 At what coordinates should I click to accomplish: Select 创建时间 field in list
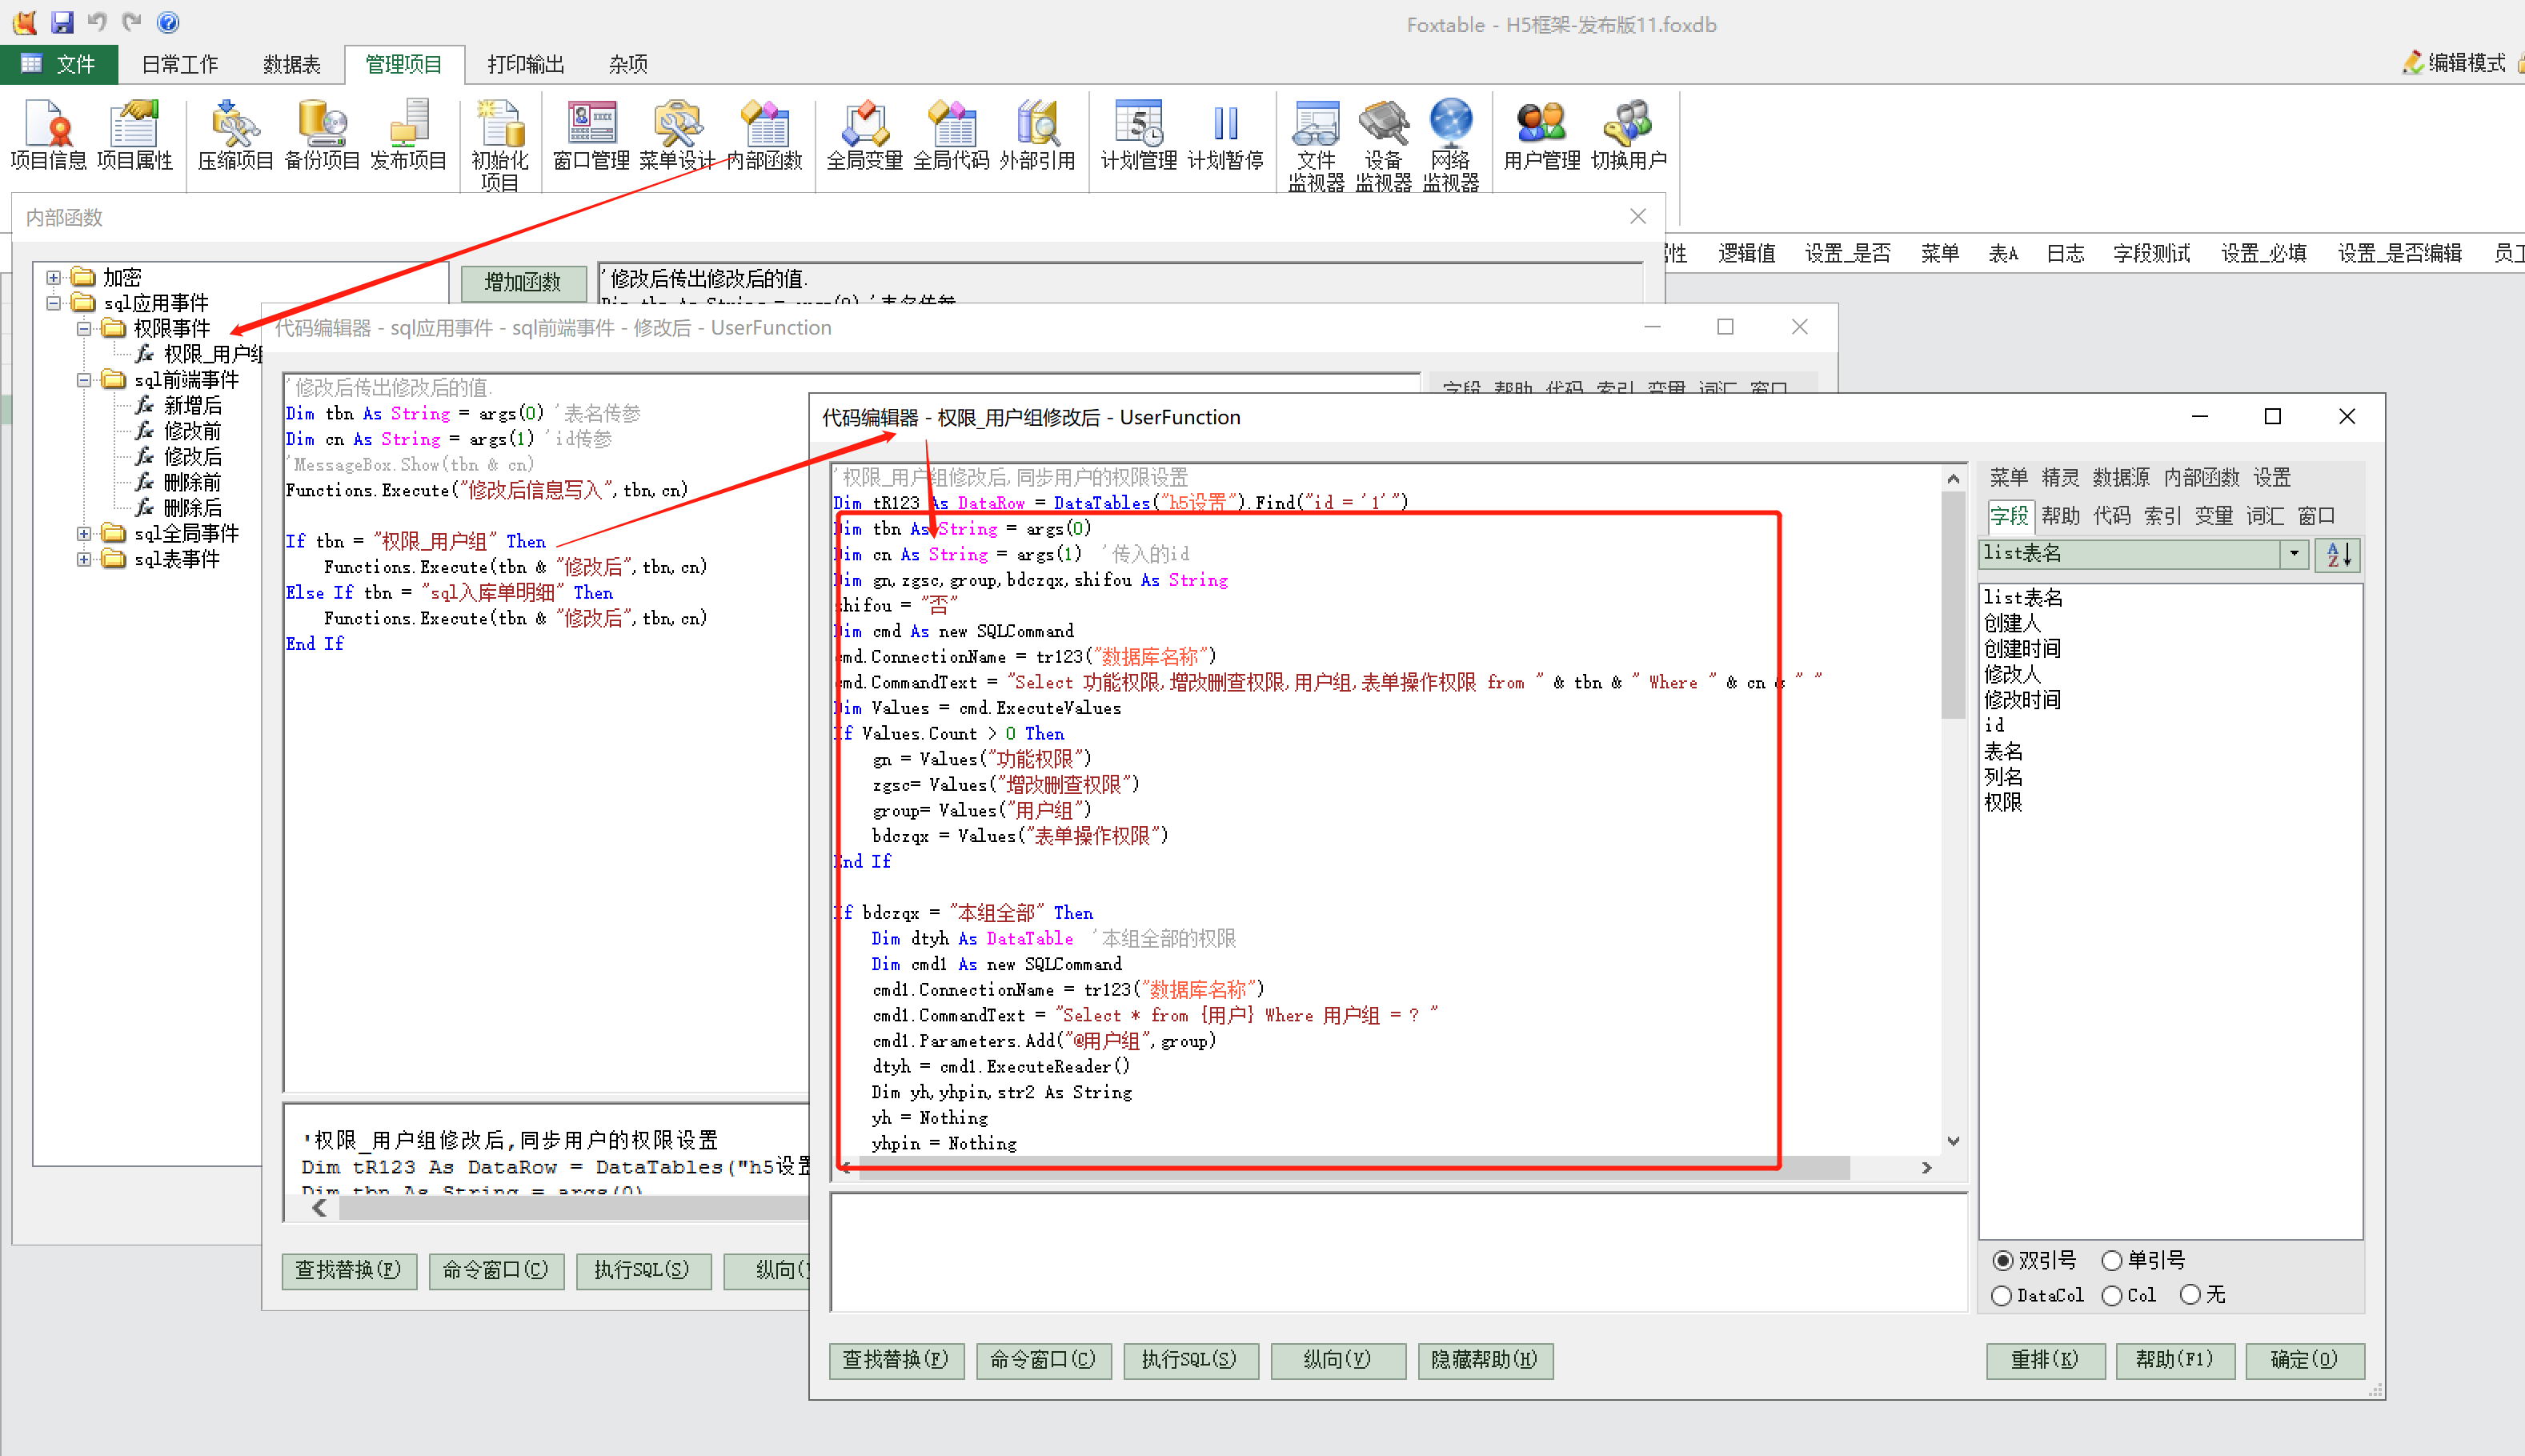(2022, 649)
